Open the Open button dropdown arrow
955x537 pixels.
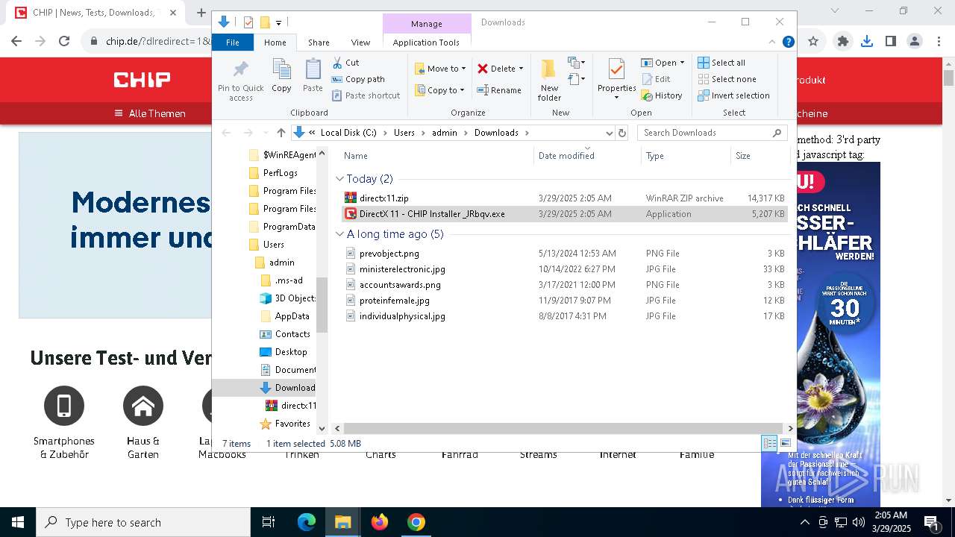tap(682, 63)
